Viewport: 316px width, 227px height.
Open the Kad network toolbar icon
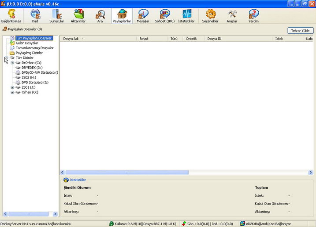pos(35,16)
